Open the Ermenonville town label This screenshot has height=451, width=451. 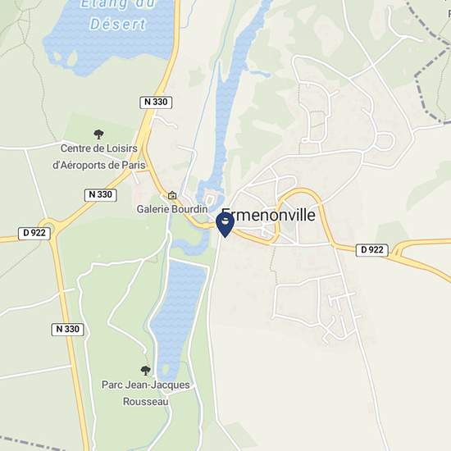tap(268, 215)
